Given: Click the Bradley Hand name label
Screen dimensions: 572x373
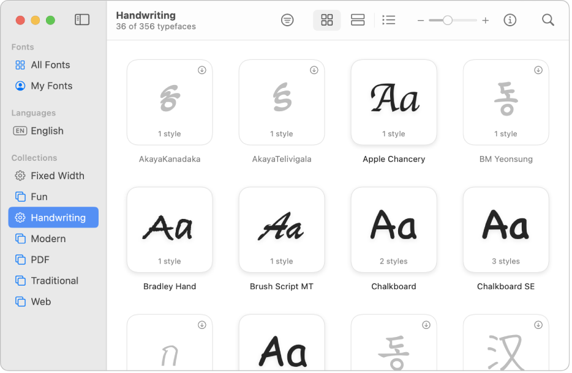Looking at the screenshot, I should coord(170,287).
